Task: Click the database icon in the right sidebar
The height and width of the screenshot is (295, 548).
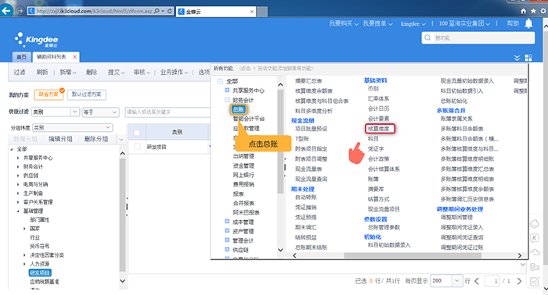Action: (535, 267)
